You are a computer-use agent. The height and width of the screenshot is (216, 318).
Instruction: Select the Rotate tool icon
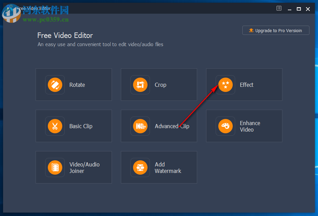click(55, 85)
